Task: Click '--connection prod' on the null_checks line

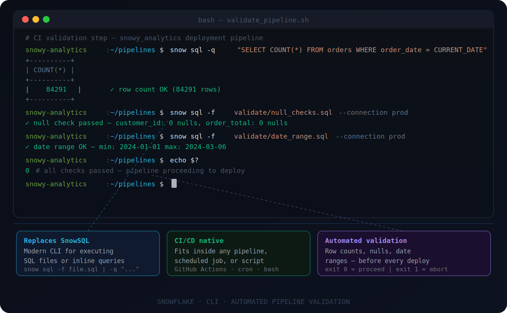Action: 373,113
